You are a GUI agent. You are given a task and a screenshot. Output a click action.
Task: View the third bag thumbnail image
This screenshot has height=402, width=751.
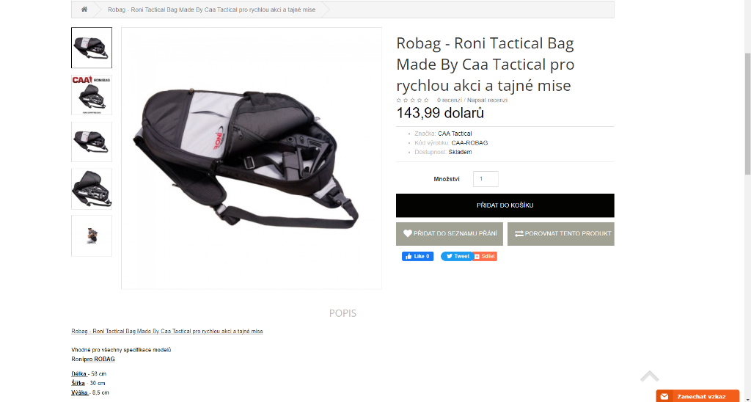pyautogui.click(x=92, y=142)
